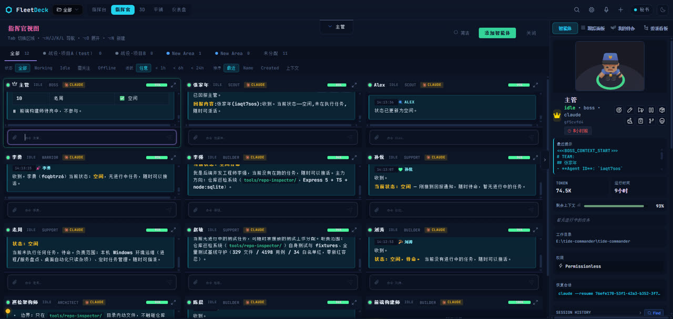
Task: Select the Idle status filter
Action: tap(65, 68)
